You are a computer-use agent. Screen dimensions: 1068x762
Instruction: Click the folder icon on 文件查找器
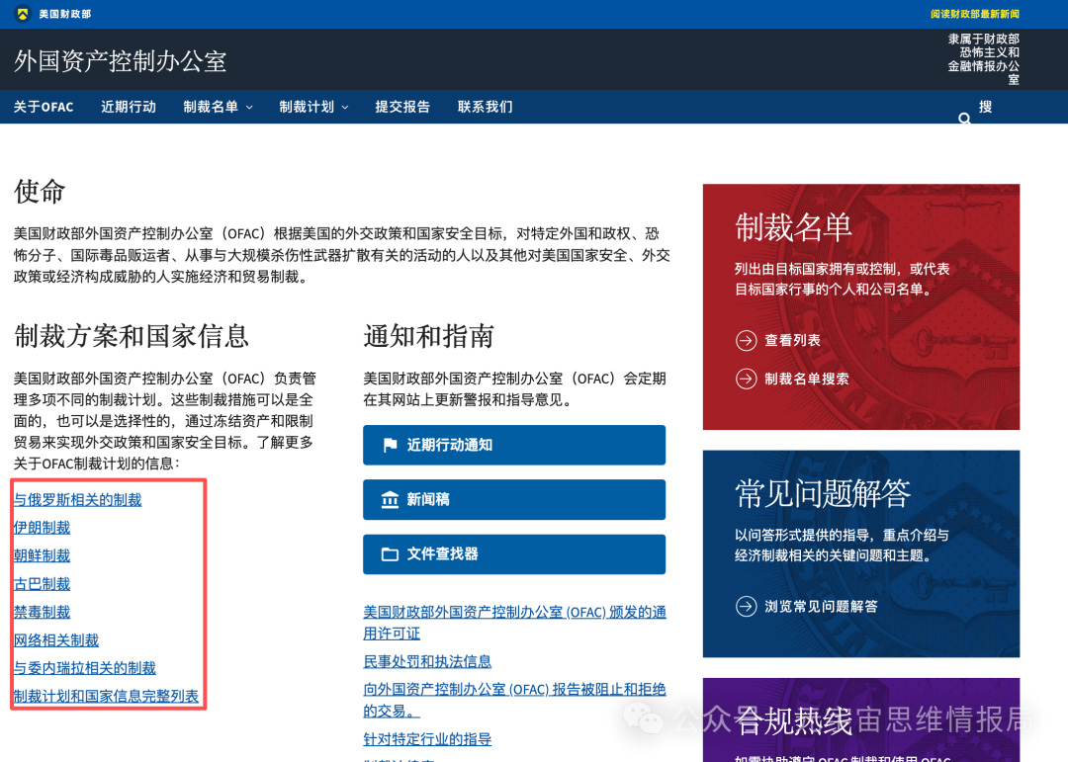[390, 554]
